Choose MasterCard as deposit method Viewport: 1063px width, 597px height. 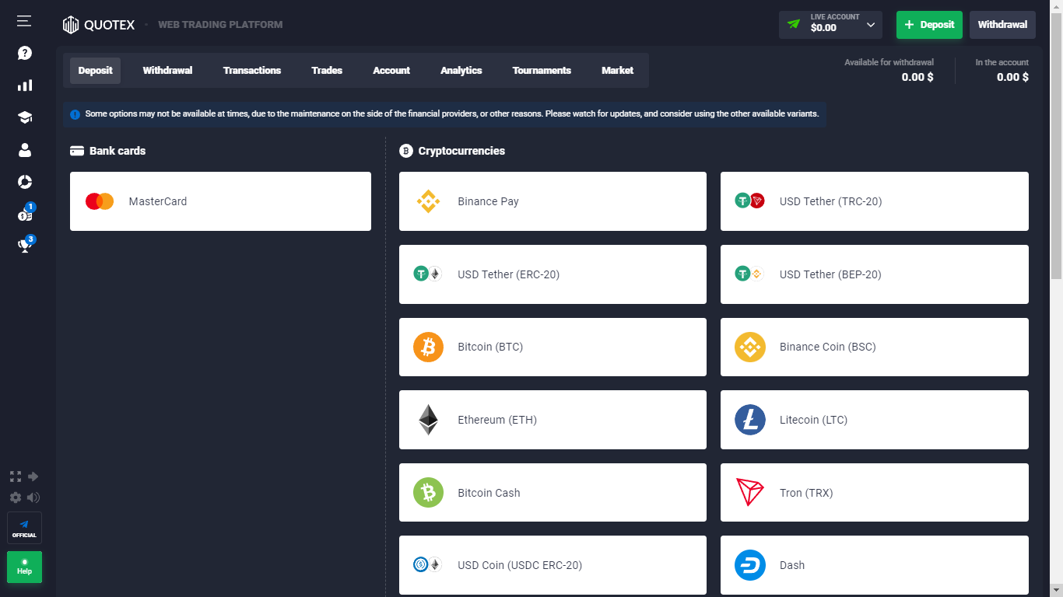[x=220, y=201]
